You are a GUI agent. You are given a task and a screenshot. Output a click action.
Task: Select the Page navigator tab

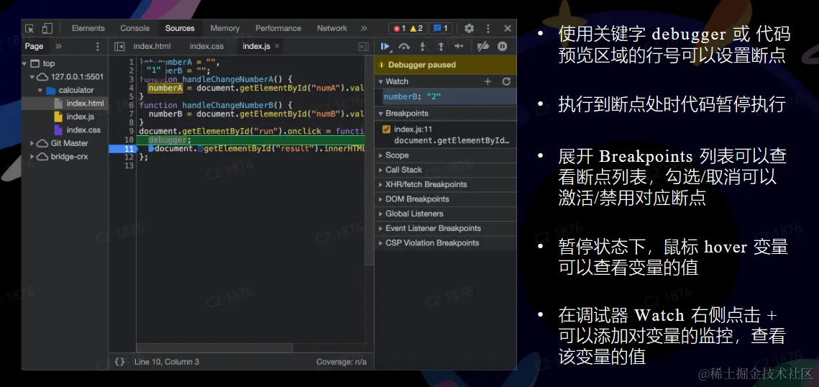point(34,47)
